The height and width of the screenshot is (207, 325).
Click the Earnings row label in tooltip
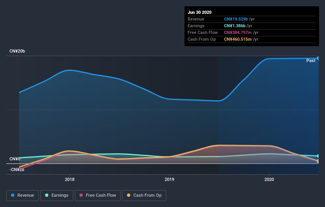pos(196,26)
